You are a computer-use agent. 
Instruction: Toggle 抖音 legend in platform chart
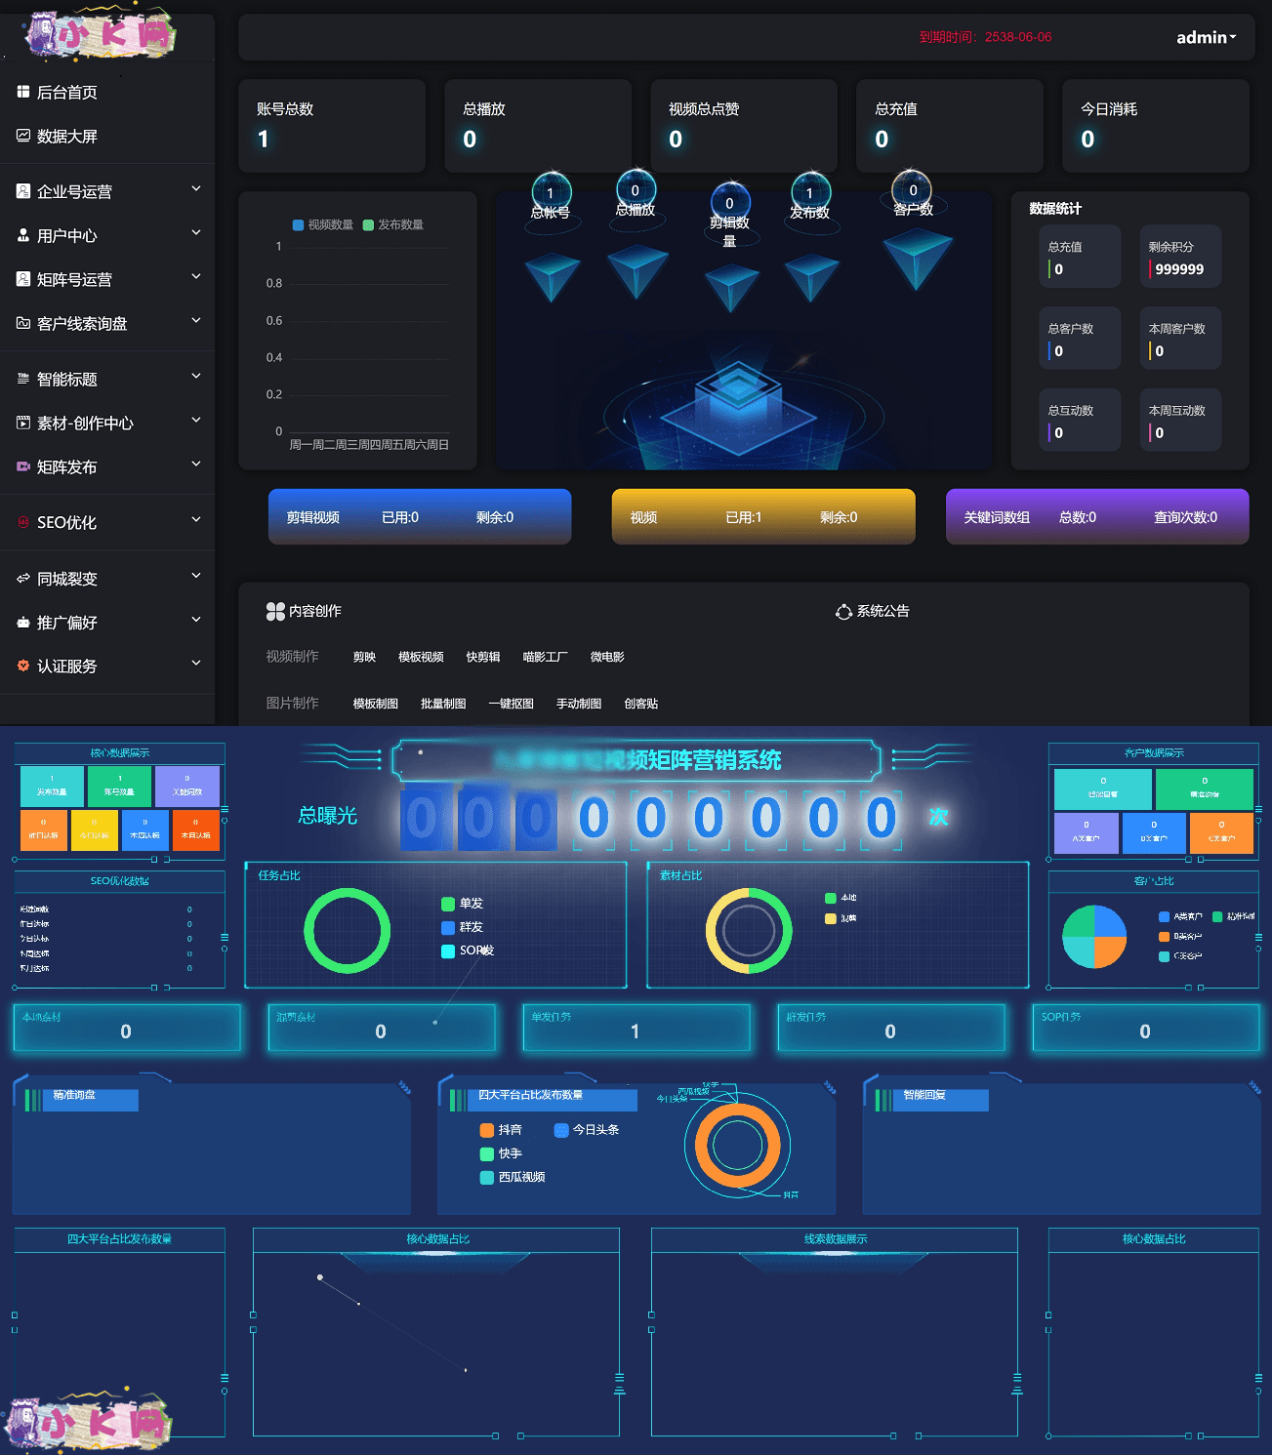pyautogui.click(x=501, y=1130)
